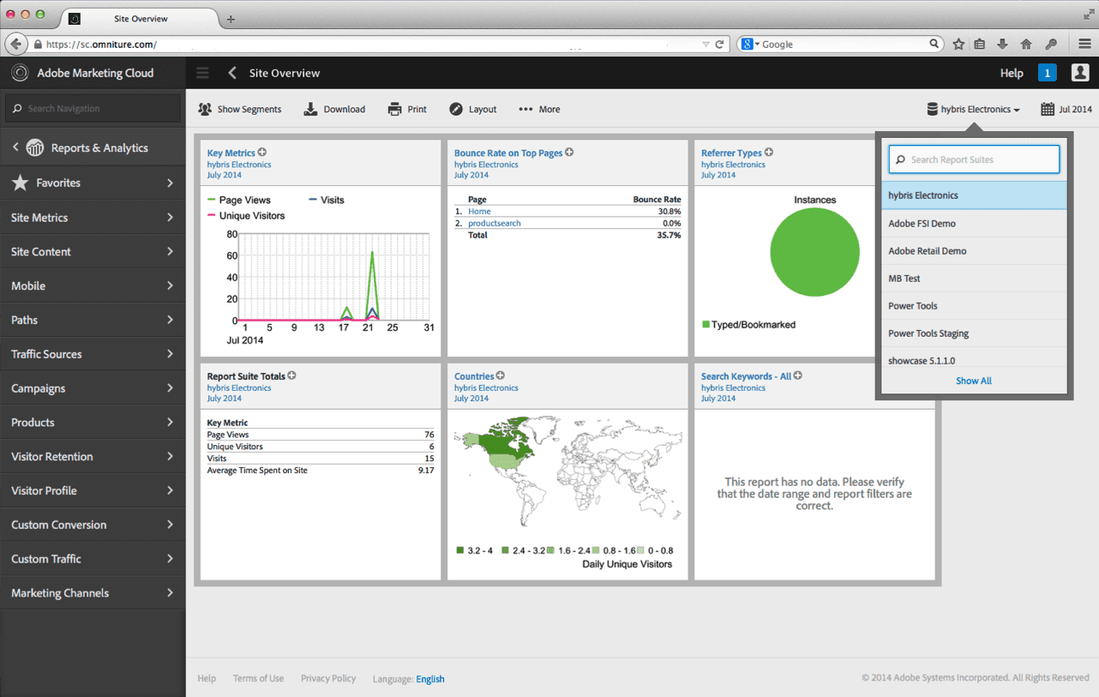Expand the Site Metrics menu

(x=93, y=218)
